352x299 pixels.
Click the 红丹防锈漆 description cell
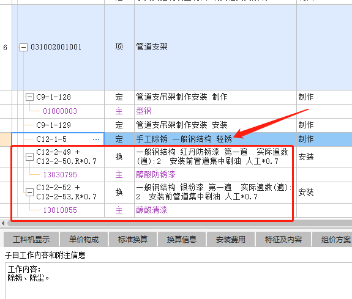215,157
